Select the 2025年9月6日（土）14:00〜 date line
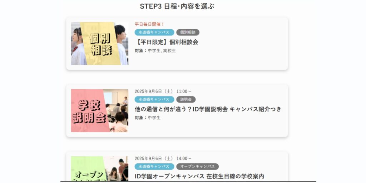This screenshot has height=183, width=366. (163, 158)
